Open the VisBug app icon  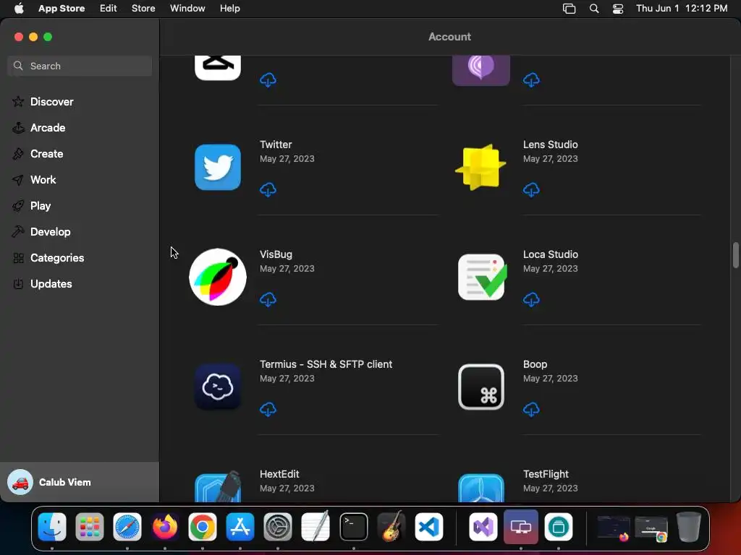click(x=218, y=277)
